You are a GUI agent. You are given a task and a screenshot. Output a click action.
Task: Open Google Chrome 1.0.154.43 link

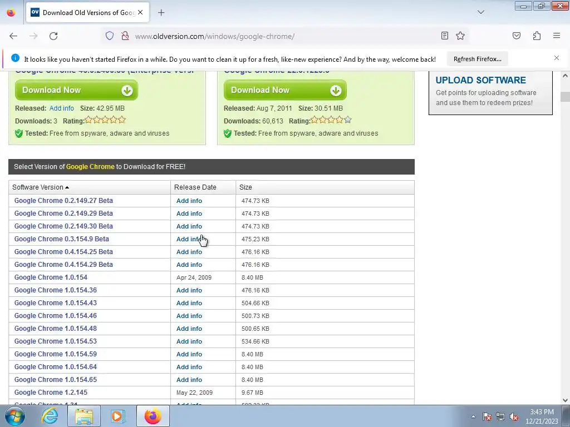[x=55, y=303]
